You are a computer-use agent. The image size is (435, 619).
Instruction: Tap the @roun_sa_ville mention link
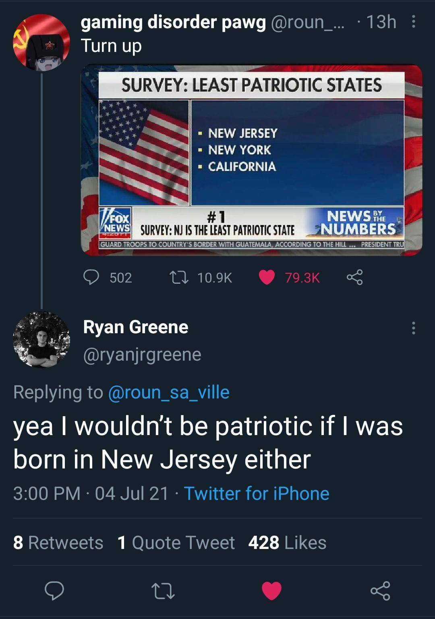(169, 392)
